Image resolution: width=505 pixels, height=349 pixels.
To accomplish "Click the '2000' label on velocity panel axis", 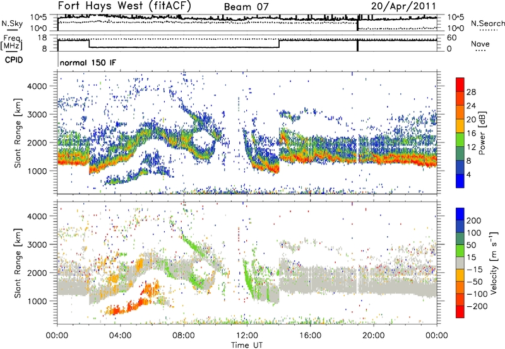I will [x=37, y=273].
